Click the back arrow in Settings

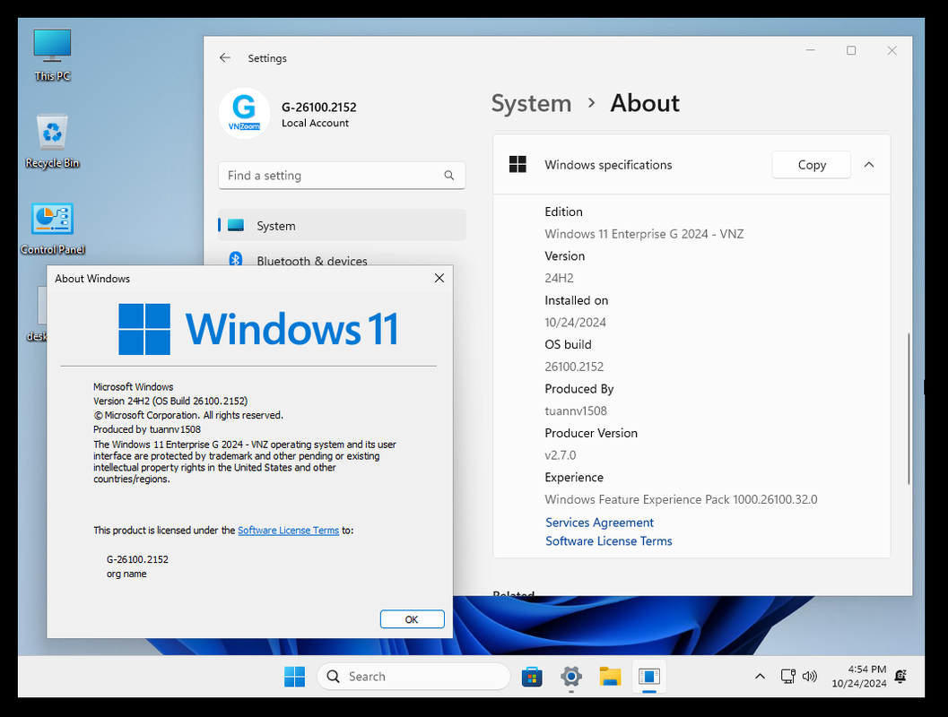point(225,58)
